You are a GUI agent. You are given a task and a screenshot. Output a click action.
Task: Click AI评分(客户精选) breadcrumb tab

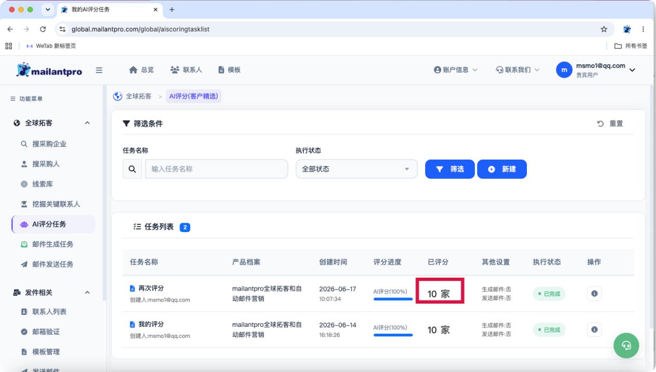[x=193, y=96]
